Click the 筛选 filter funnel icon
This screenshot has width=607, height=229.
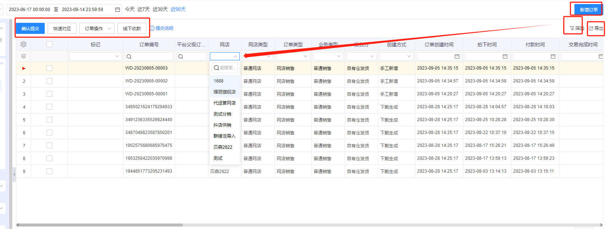pos(572,28)
